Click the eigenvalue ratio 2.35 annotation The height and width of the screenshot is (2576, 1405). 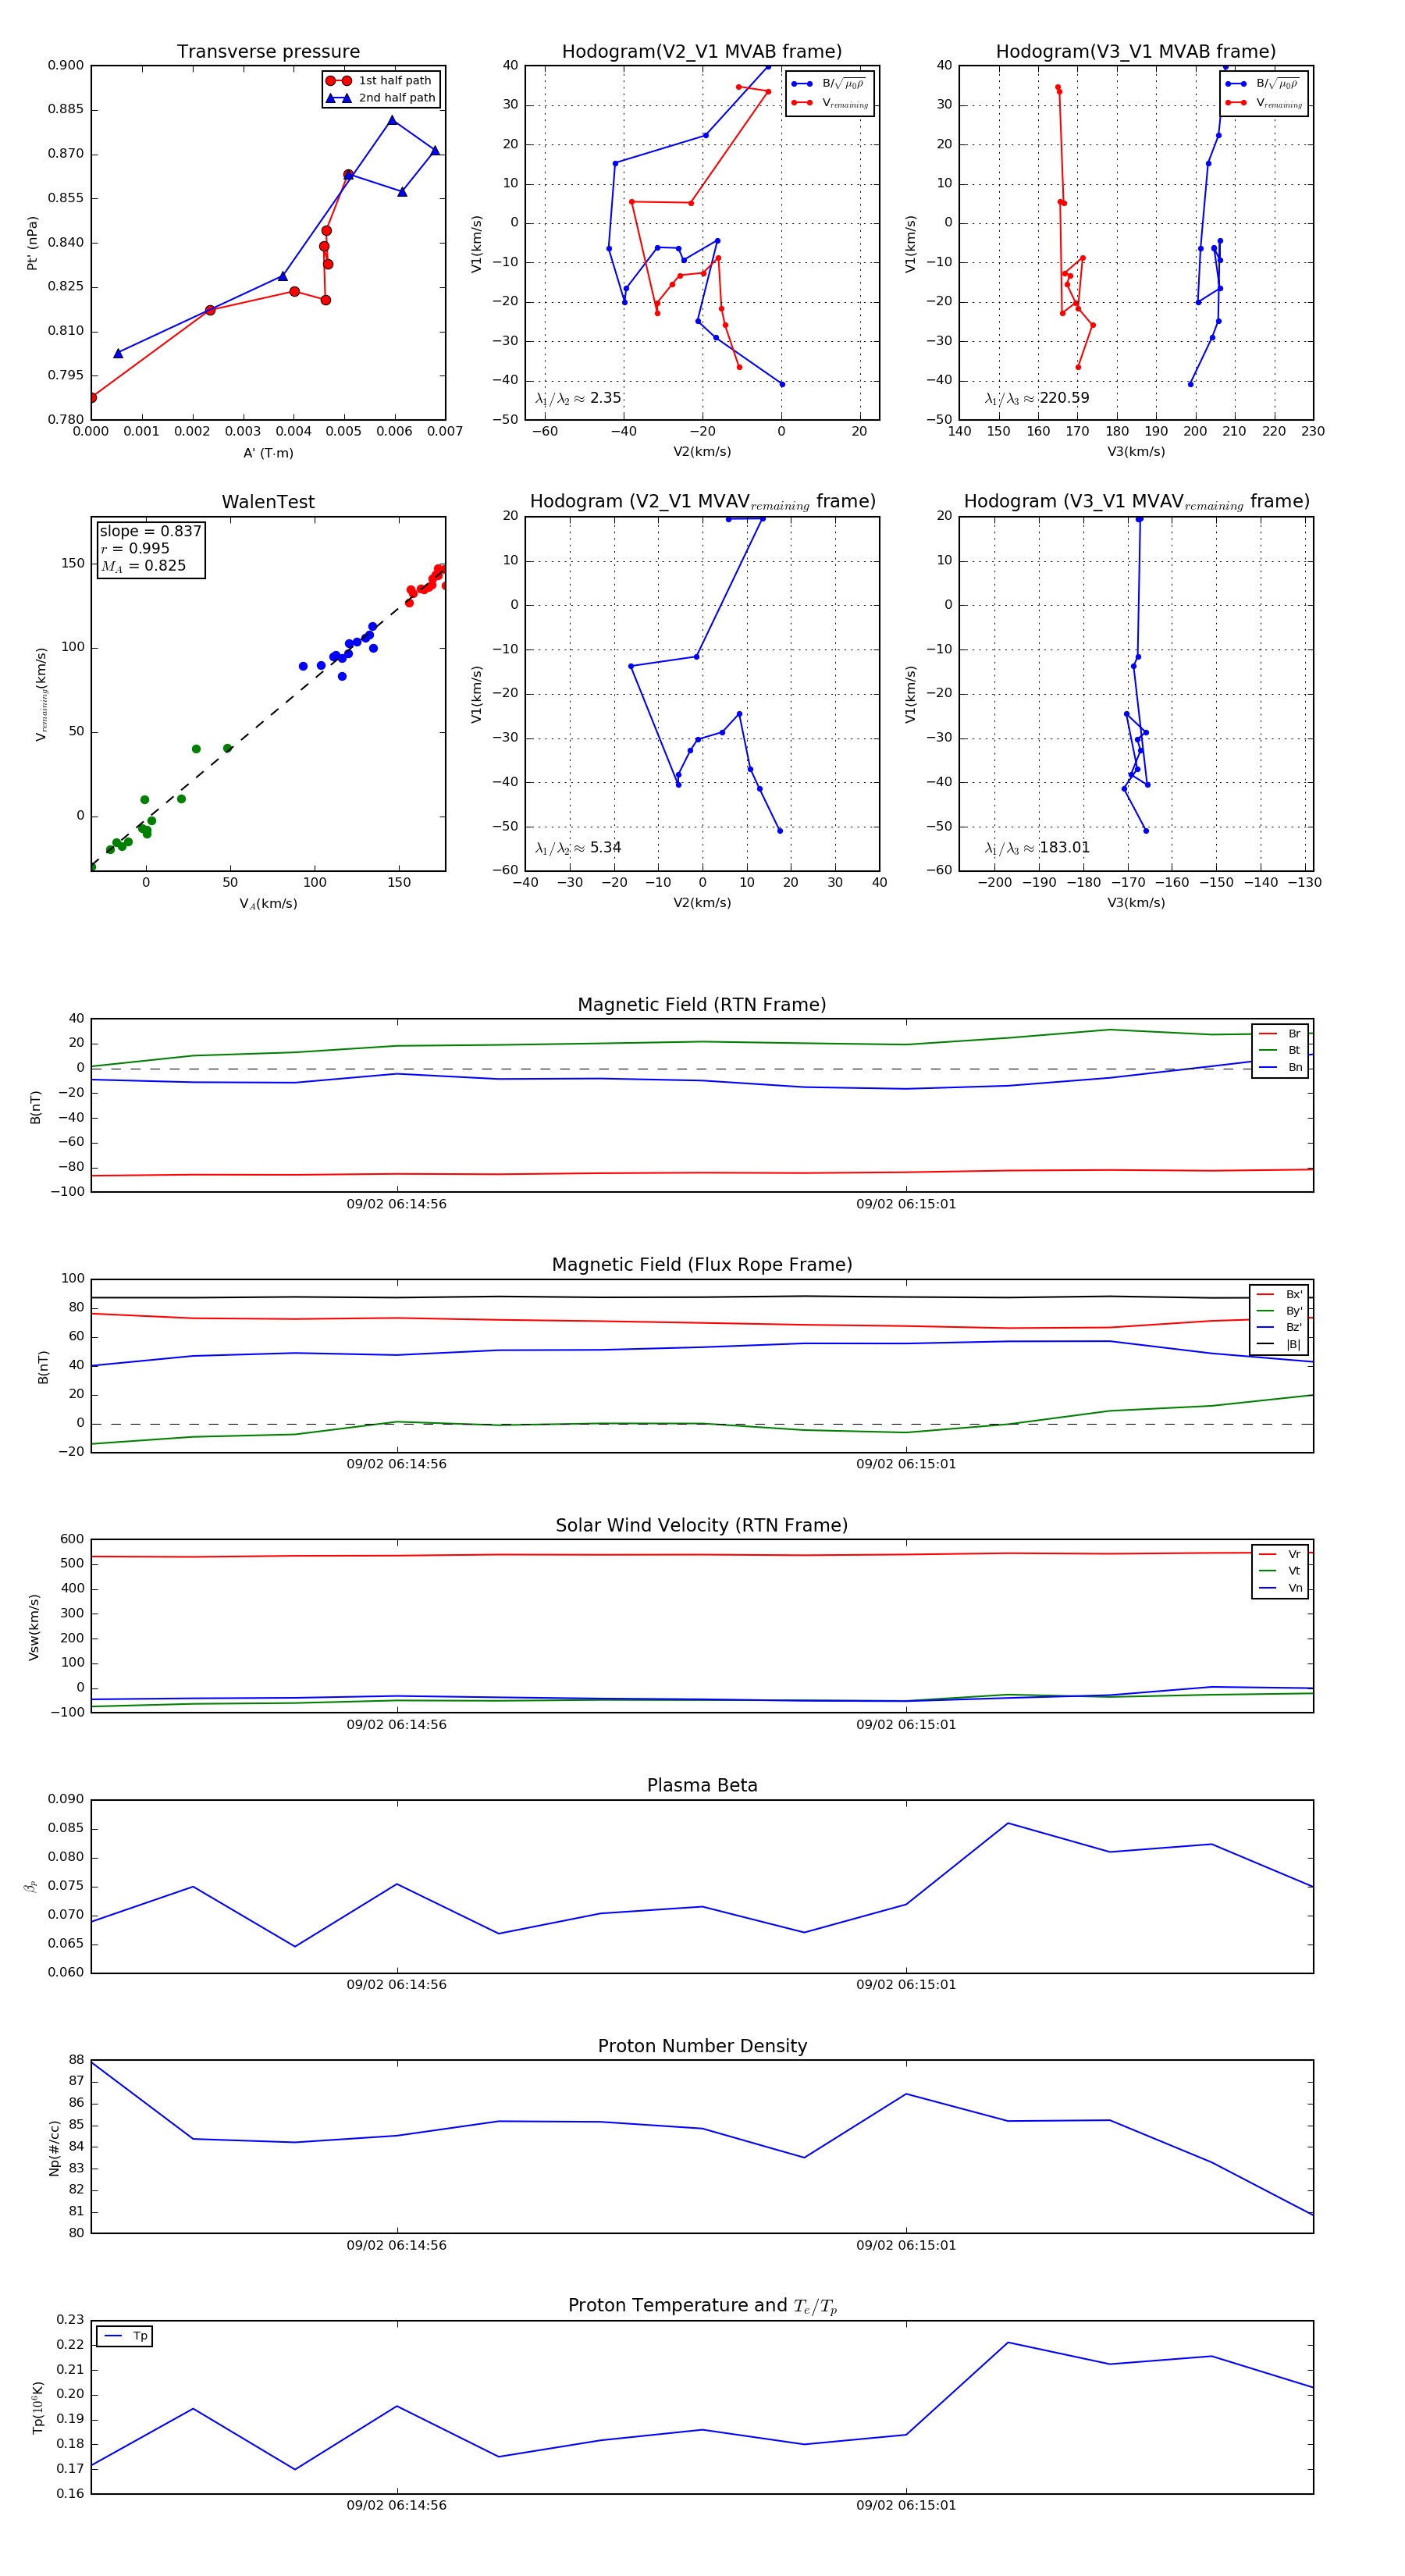point(578,398)
